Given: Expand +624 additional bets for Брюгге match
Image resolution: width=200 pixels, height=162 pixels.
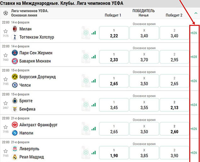Looking at the screenshot, I should 194,105.
